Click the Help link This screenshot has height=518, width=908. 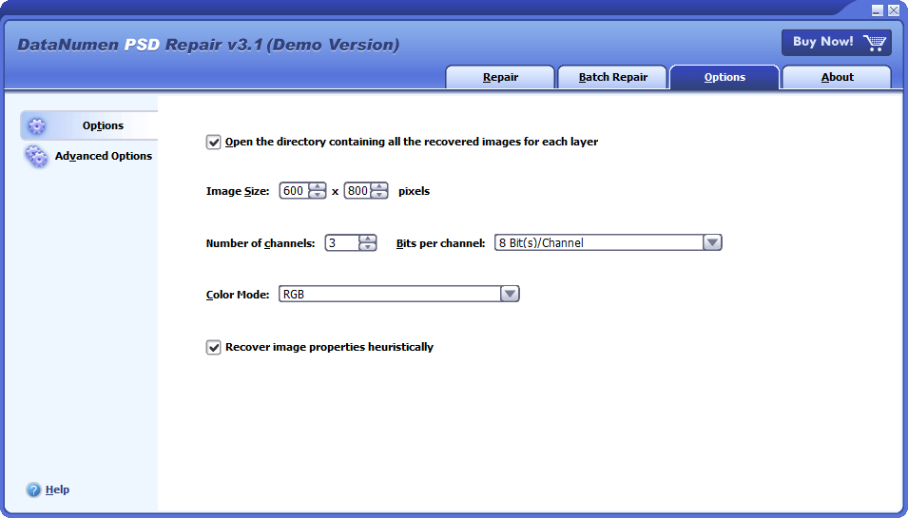pyautogui.click(x=57, y=489)
